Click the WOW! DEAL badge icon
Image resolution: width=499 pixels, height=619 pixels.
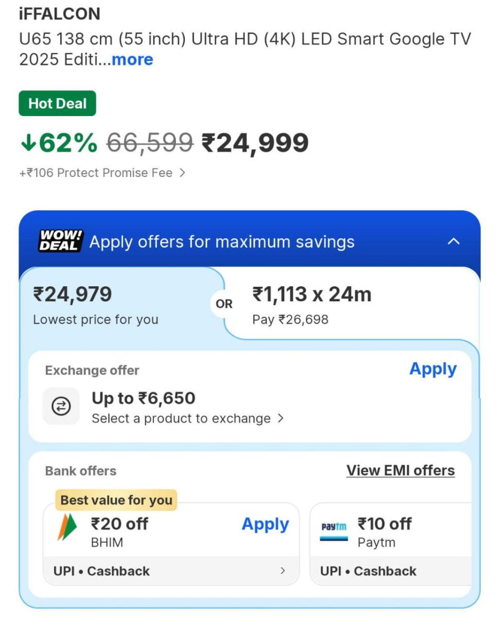click(x=58, y=240)
